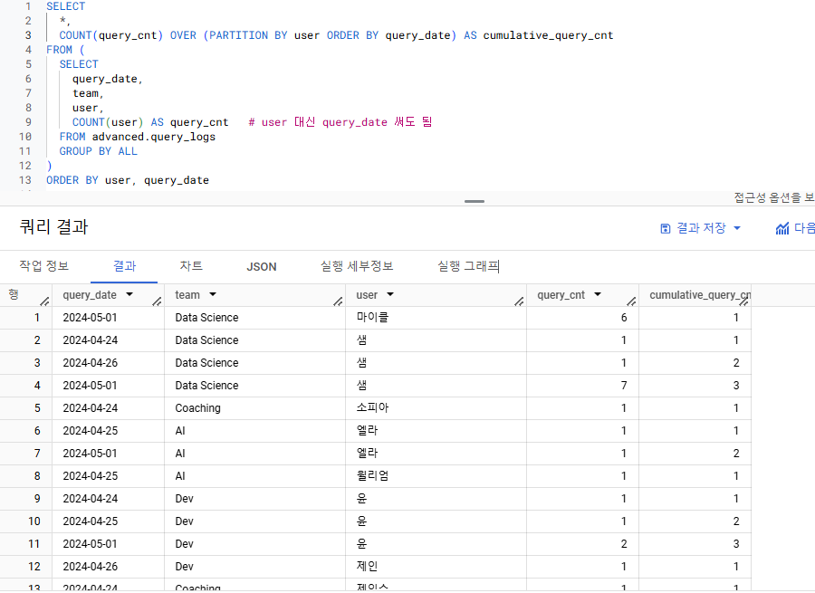The height and width of the screenshot is (593, 815).
Task: Open the user column sort dropdown
Action: coord(390,294)
